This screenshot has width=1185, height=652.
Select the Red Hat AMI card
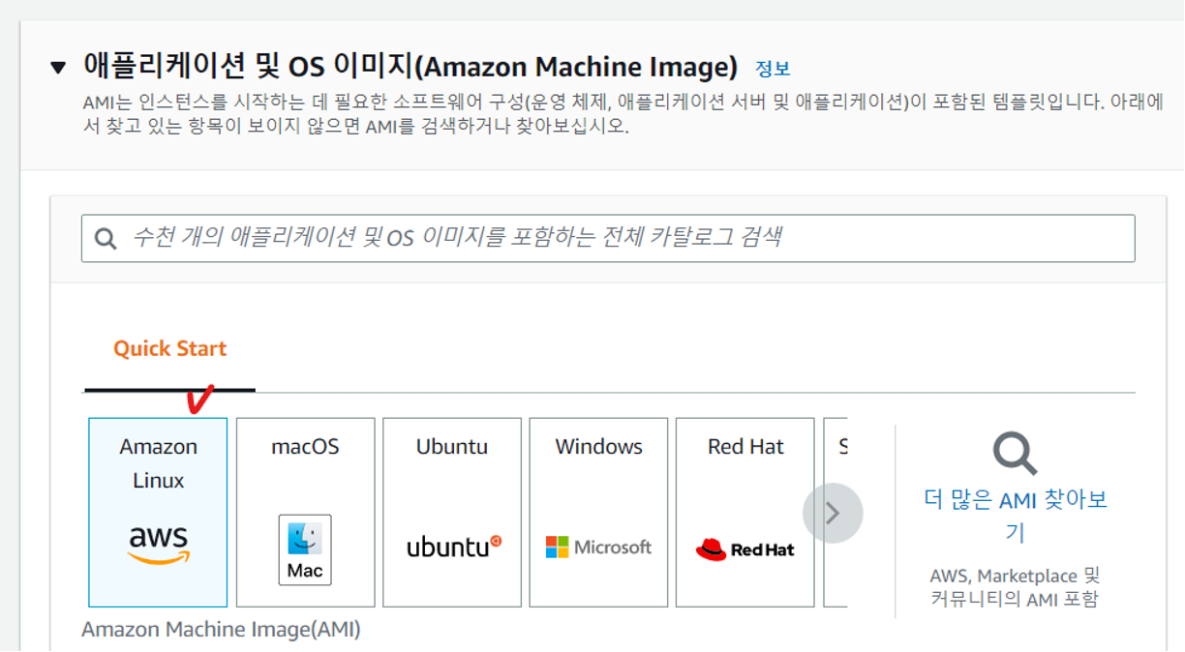[744, 513]
